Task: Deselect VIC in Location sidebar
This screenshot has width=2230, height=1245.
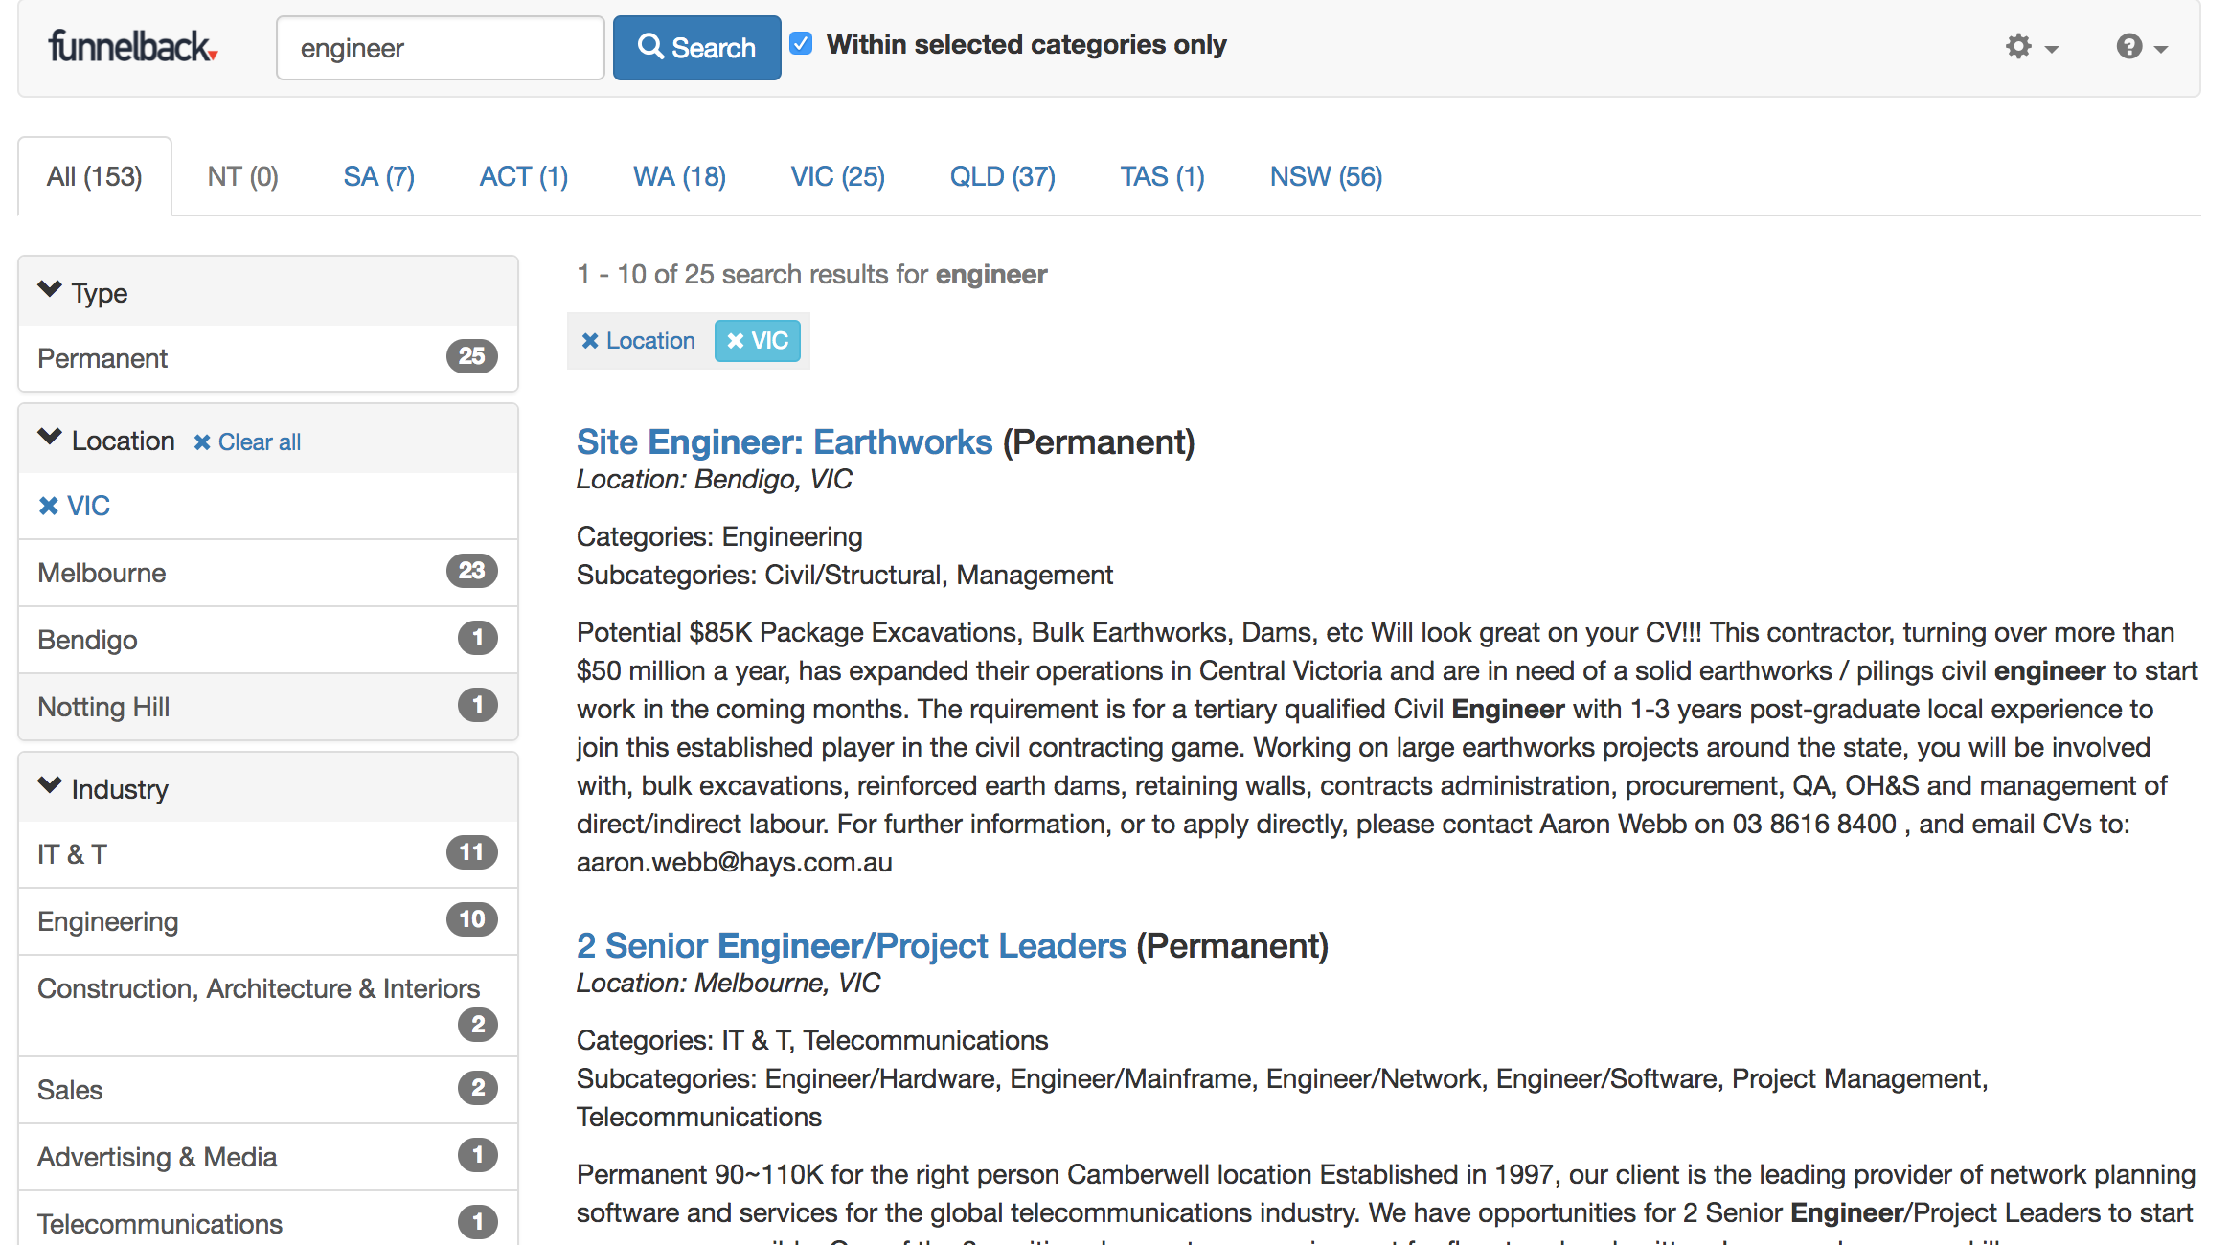Action: click(75, 506)
